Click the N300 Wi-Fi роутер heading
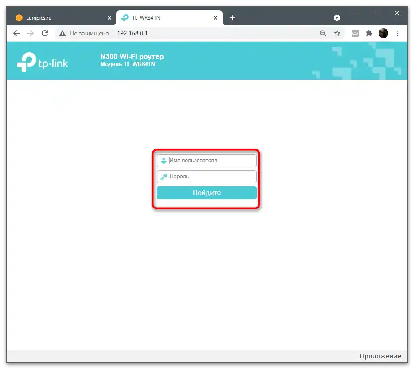This screenshot has height=369, width=414. 132,56
